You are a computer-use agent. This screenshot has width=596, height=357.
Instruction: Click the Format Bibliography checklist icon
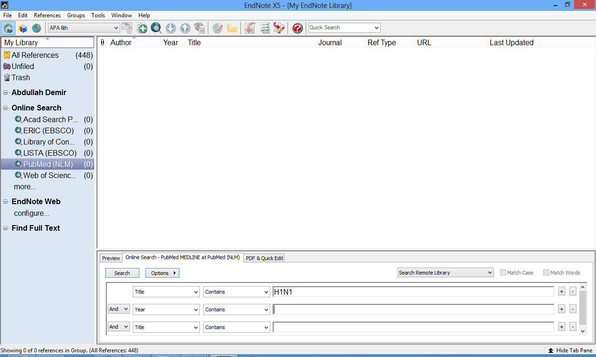tap(265, 28)
